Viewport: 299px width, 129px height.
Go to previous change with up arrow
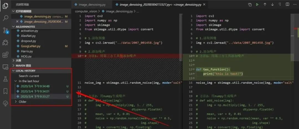click(x=265, y=5)
